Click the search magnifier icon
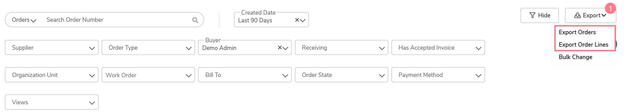Screen dimensions: 624x112 click(195, 20)
